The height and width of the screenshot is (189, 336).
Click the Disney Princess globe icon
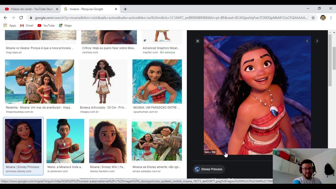coord(197,169)
